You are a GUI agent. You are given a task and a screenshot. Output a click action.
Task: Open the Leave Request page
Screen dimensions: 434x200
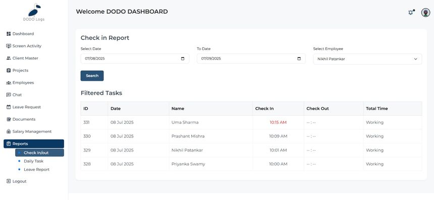click(x=24, y=107)
